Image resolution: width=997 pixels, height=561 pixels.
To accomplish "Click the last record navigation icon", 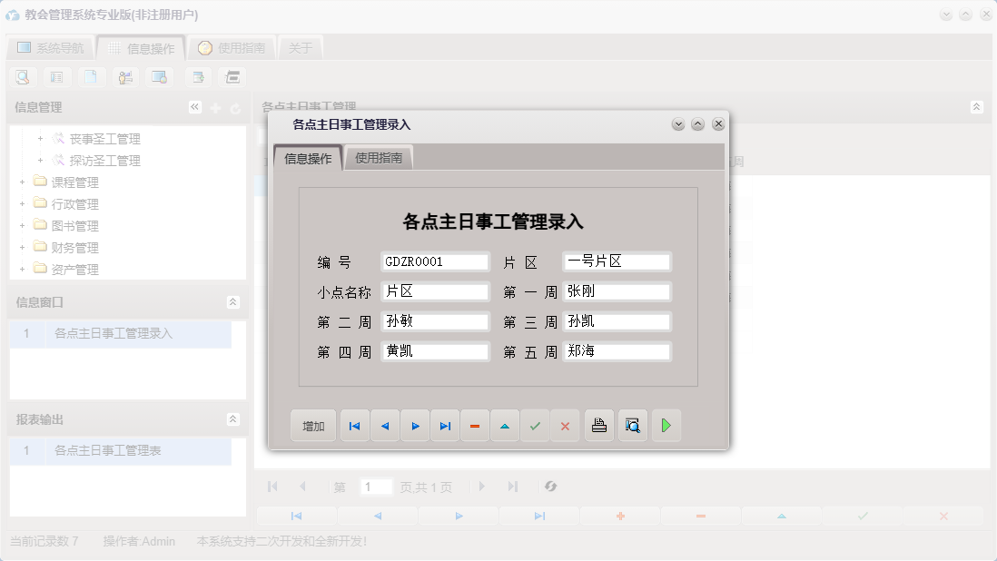I will point(445,425).
